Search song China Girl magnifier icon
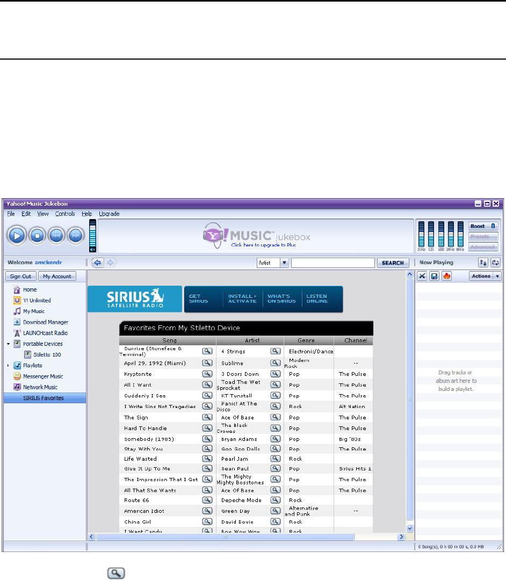Viewport: 506px width, 581px height. (207, 521)
